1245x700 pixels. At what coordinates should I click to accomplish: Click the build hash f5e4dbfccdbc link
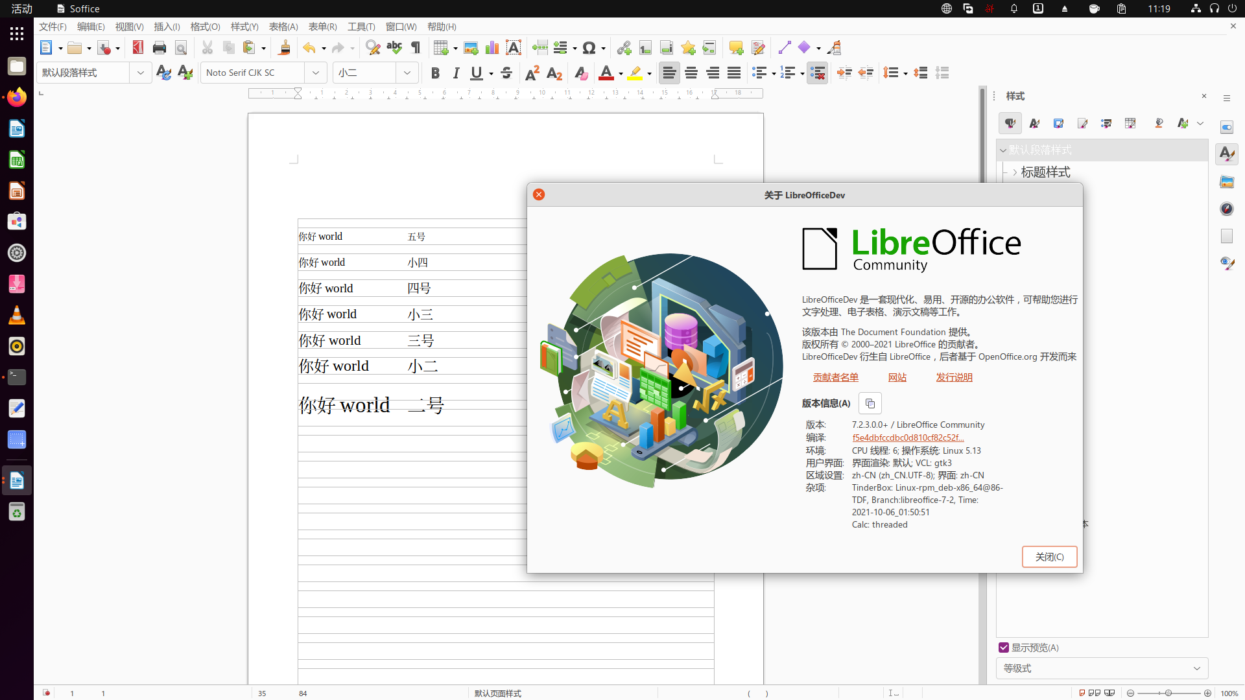(908, 437)
